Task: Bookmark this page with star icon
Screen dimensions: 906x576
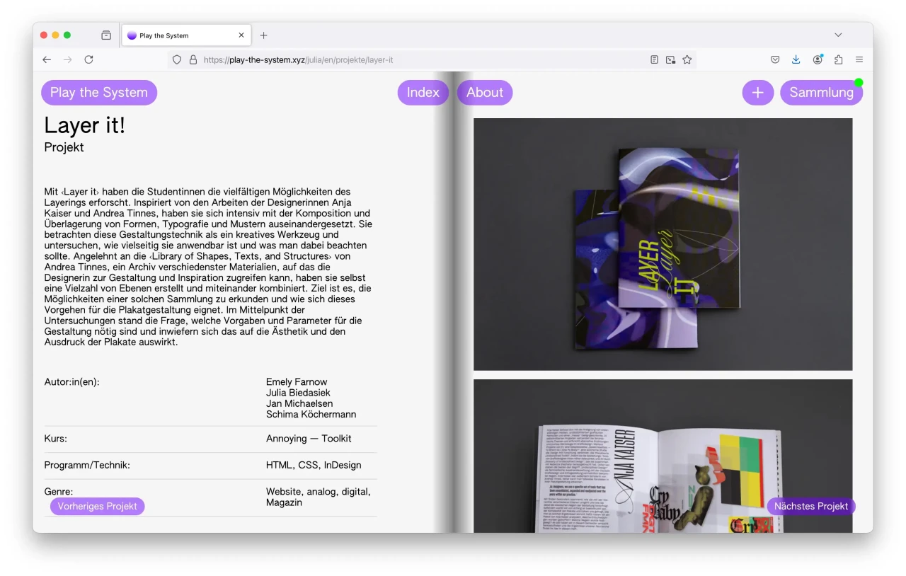Action: 687,60
